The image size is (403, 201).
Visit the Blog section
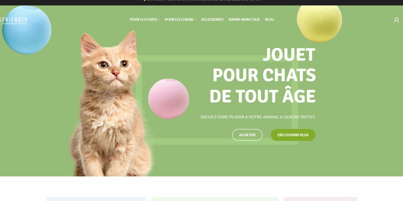pyautogui.click(x=269, y=19)
